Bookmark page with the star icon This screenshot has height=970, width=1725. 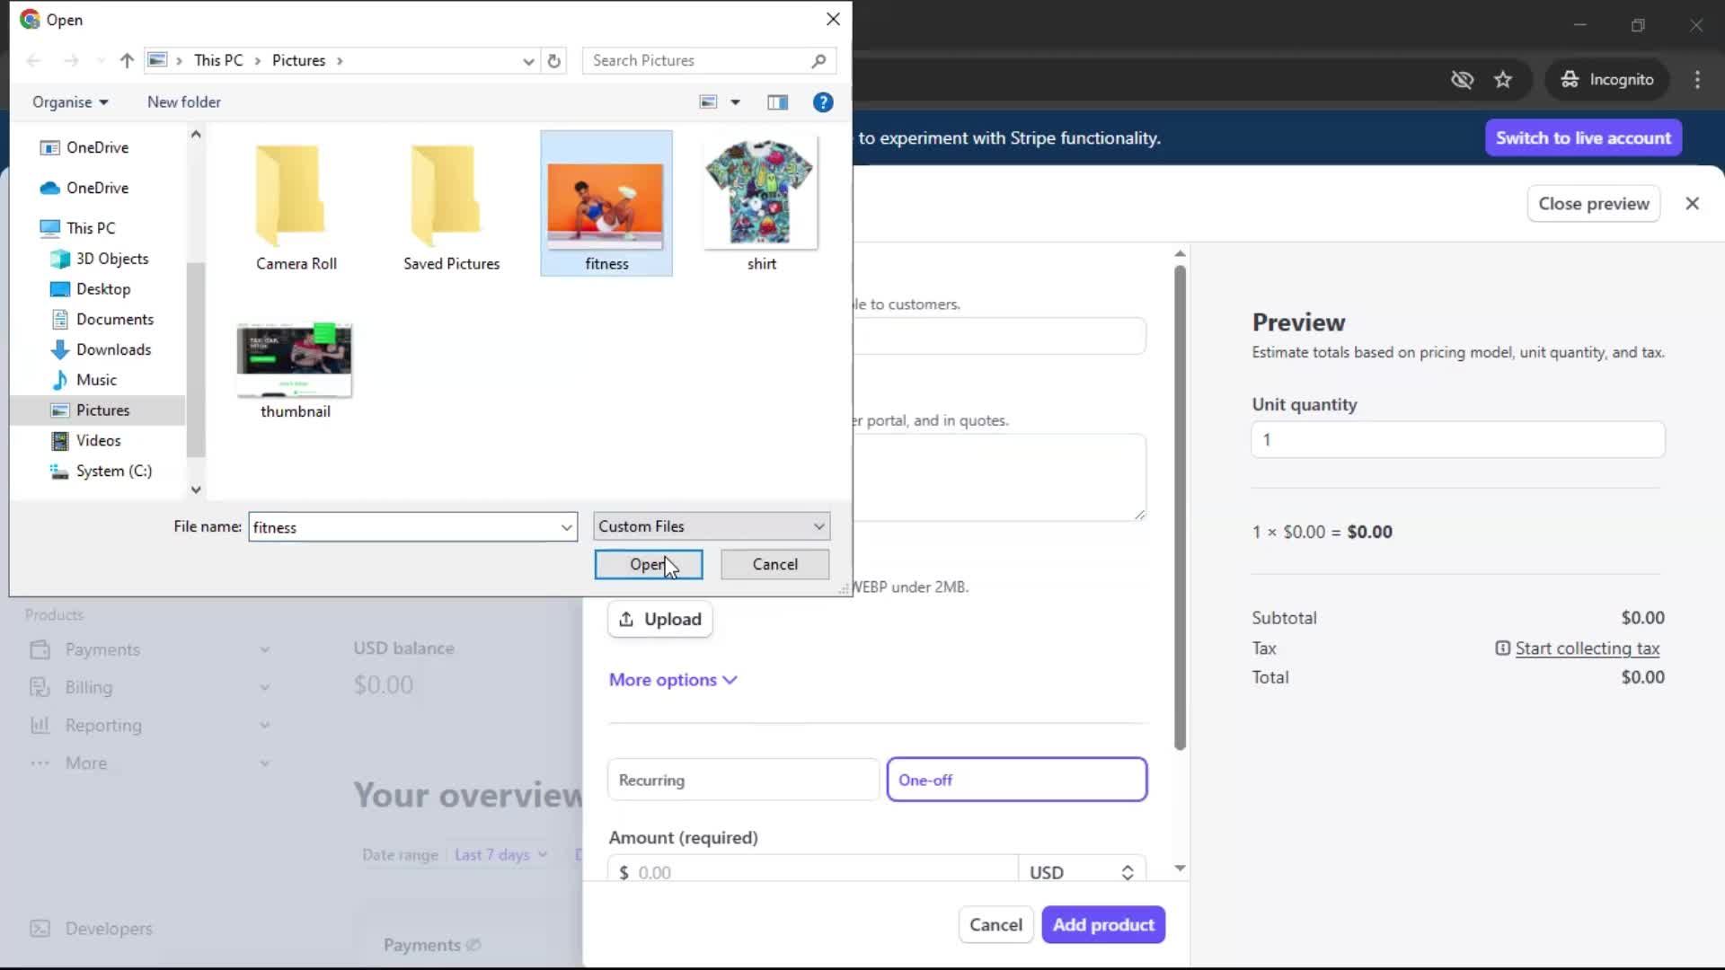1503,80
